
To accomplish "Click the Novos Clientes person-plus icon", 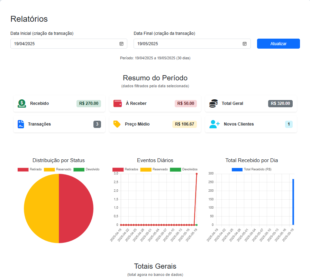I will point(215,124).
